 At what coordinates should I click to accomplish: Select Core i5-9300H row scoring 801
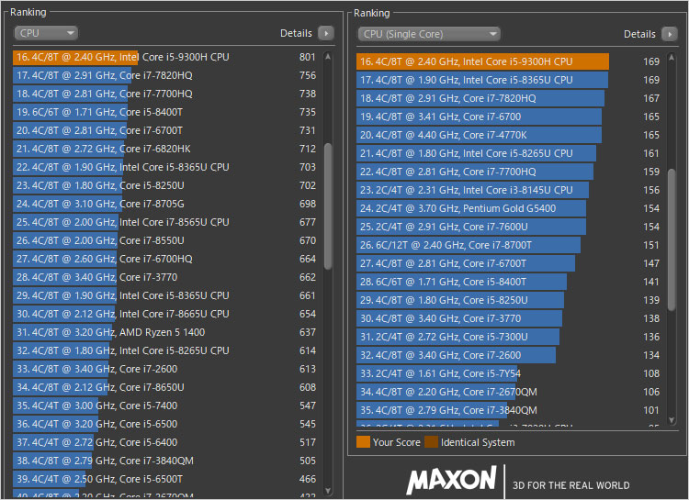(x=165, y=57)
